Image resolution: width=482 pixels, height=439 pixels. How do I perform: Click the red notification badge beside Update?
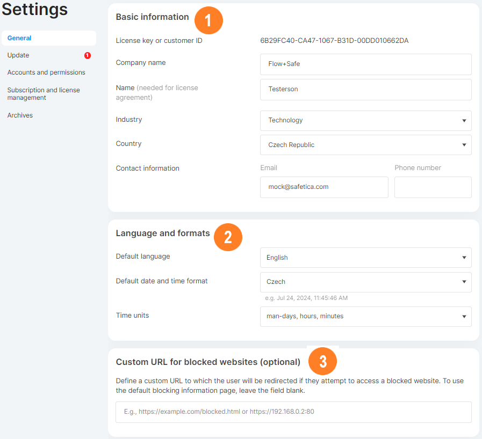coord(88,55)
